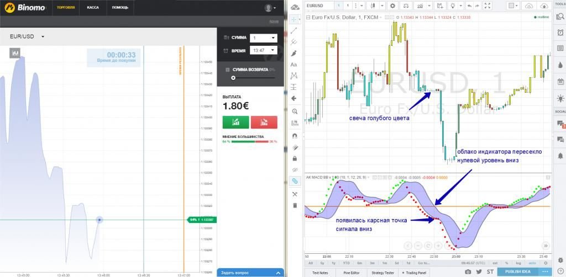Expand the Задать вопрос chat panel
Image resolution: width=566 pixels, height=277 pixels.
pos(250,273)
